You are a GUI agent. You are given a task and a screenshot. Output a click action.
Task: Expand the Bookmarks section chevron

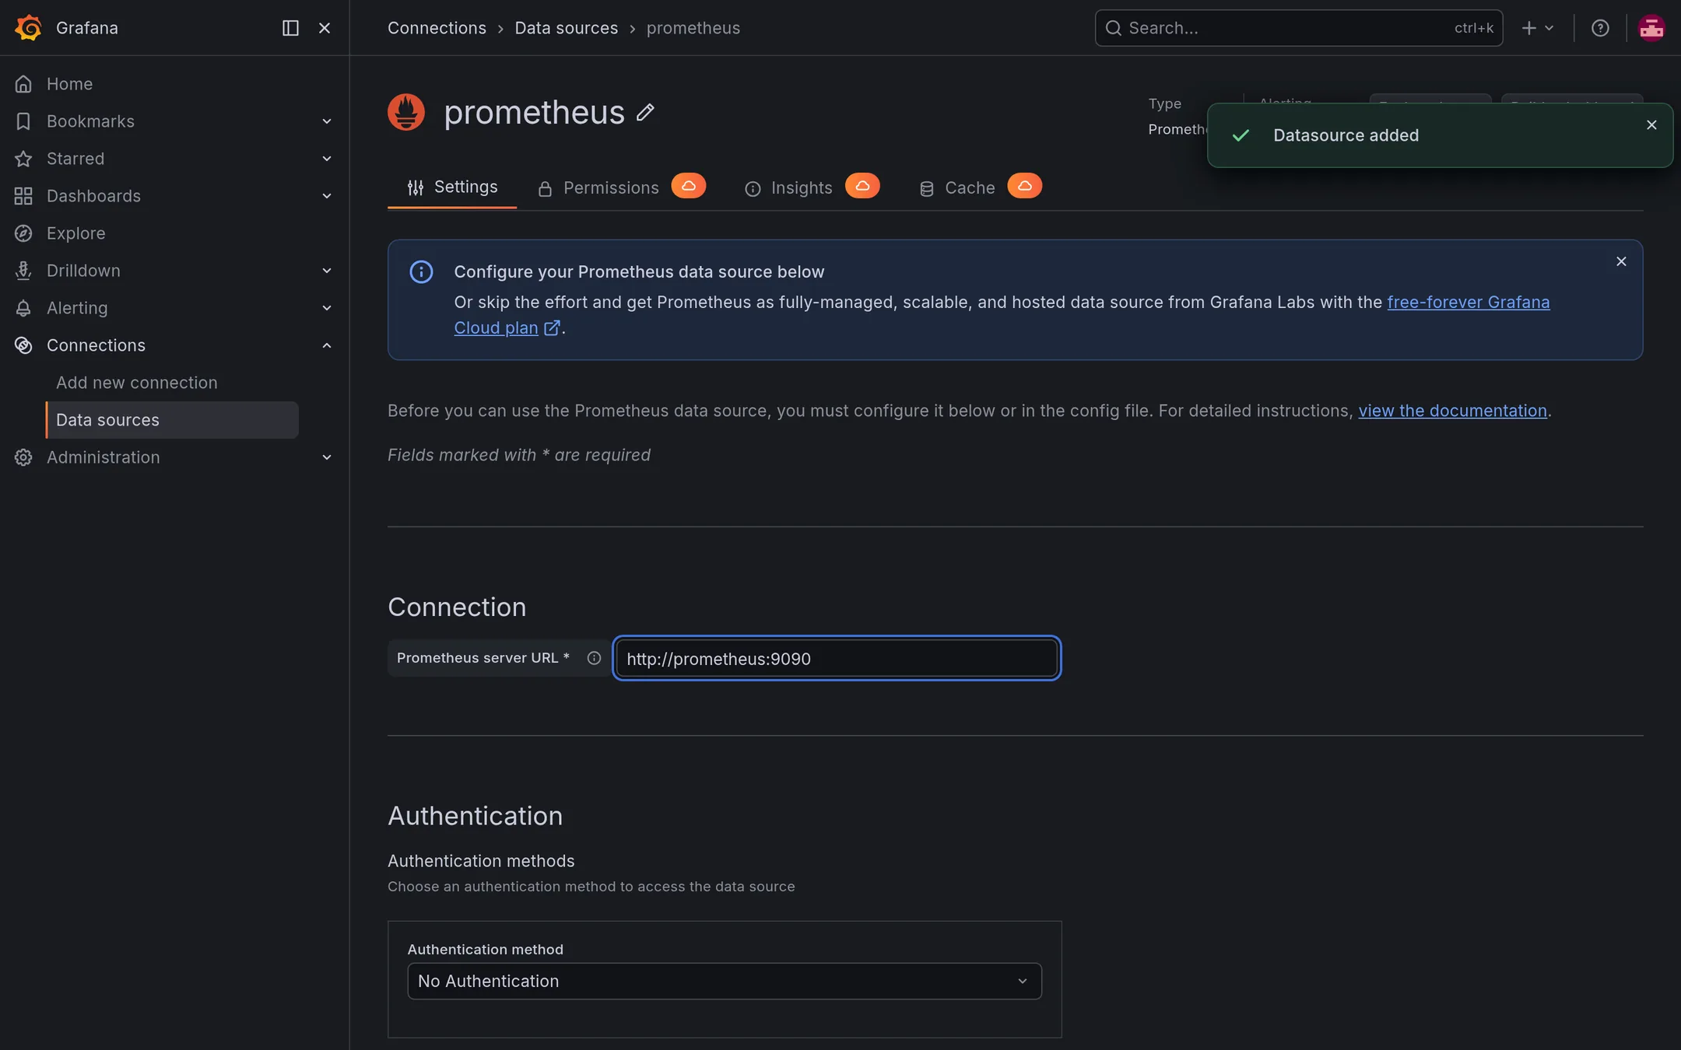(327, 121)
